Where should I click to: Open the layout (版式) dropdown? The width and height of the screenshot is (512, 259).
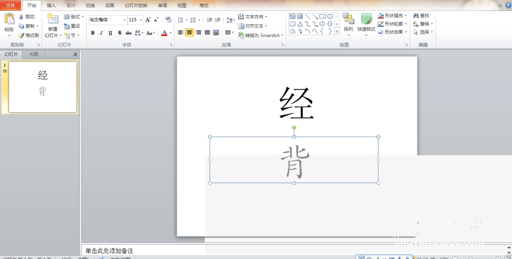point(73,17)
